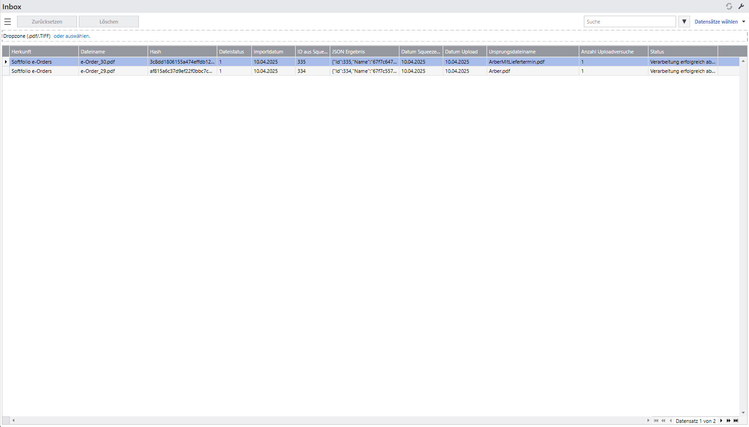The width and height of the screenshot is (749, 427).
Task: Click the oder auswählen link
Action: tap(71, 36)
